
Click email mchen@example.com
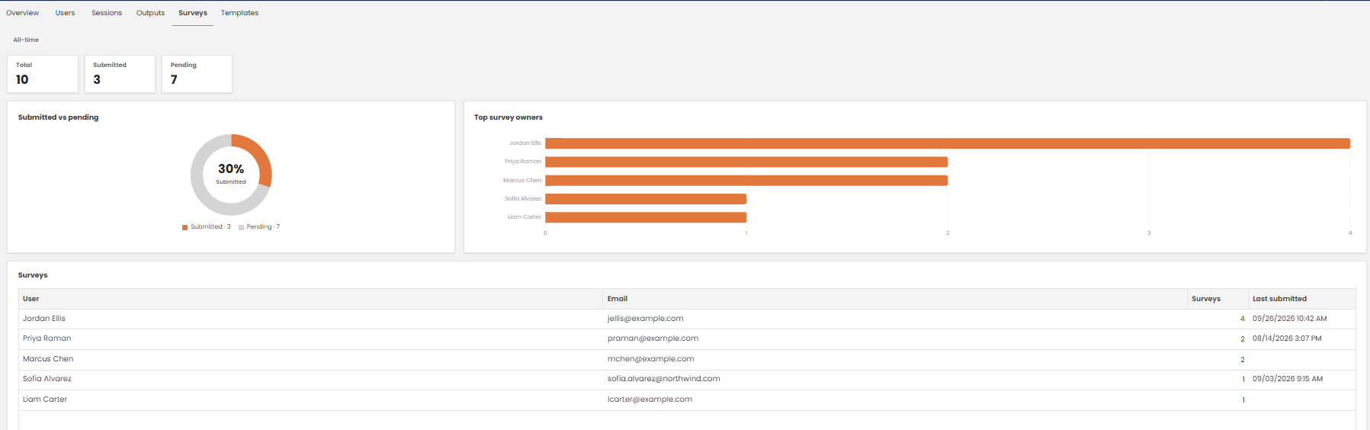[651, 359]
